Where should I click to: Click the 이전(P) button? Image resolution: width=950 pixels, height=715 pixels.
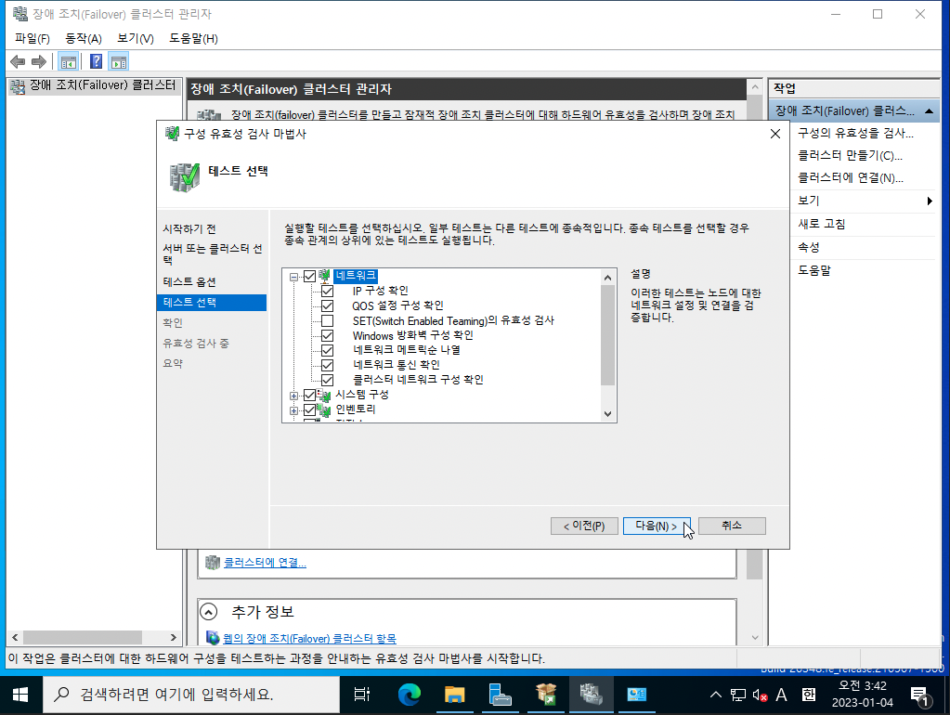click(584, 526)
